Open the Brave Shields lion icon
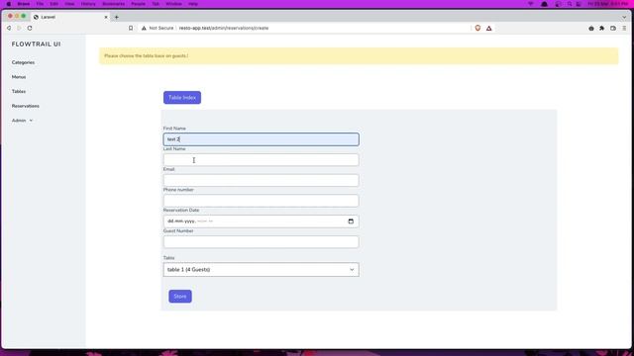Image resolution: width=634 pixels, height=356 pixels. 477,29
